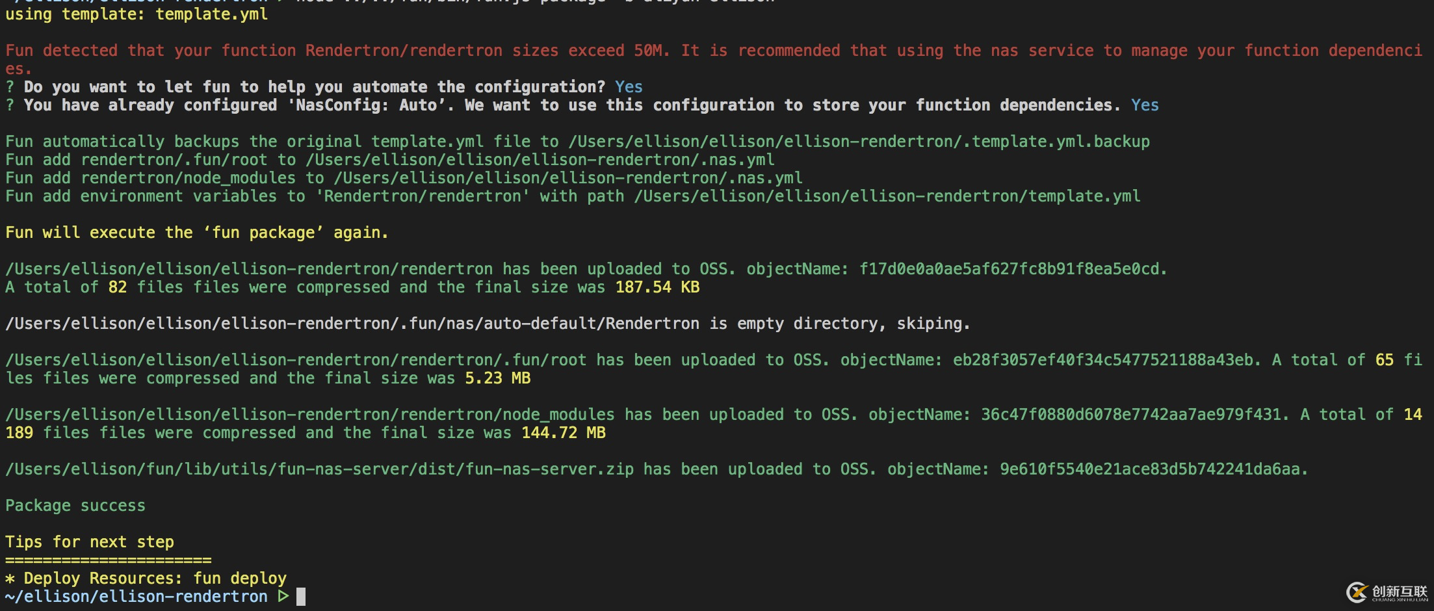Click the .template.yml.backup file path

(x=859, y=142)
